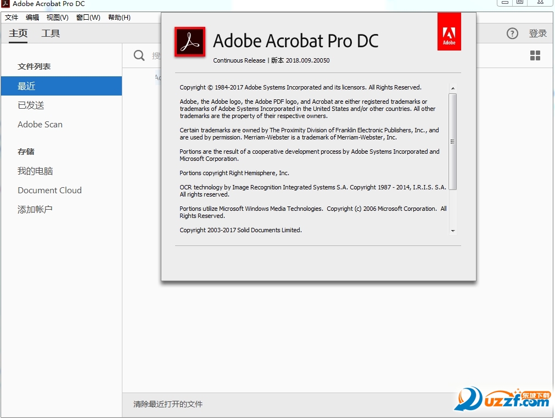Click the Acrobat icon in the title bar
This screenshot has width=555, height=420.
pyautogui.click(x=5, y=3)
